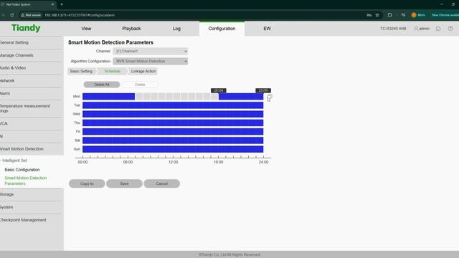
Task: Click Monday's second blue segment near 18:04
Action: [x=241, y=96]
